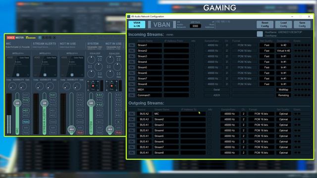Click the Load Config button
This screenshot has width=317, height=178.
pyautogui.click(x=283, y=24)
